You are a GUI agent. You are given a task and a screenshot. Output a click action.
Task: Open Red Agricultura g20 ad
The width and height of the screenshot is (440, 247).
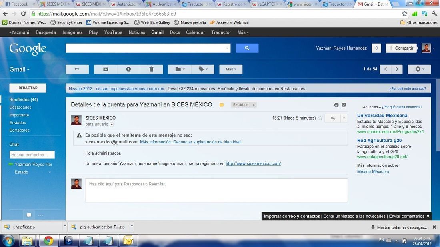point(379,140)
